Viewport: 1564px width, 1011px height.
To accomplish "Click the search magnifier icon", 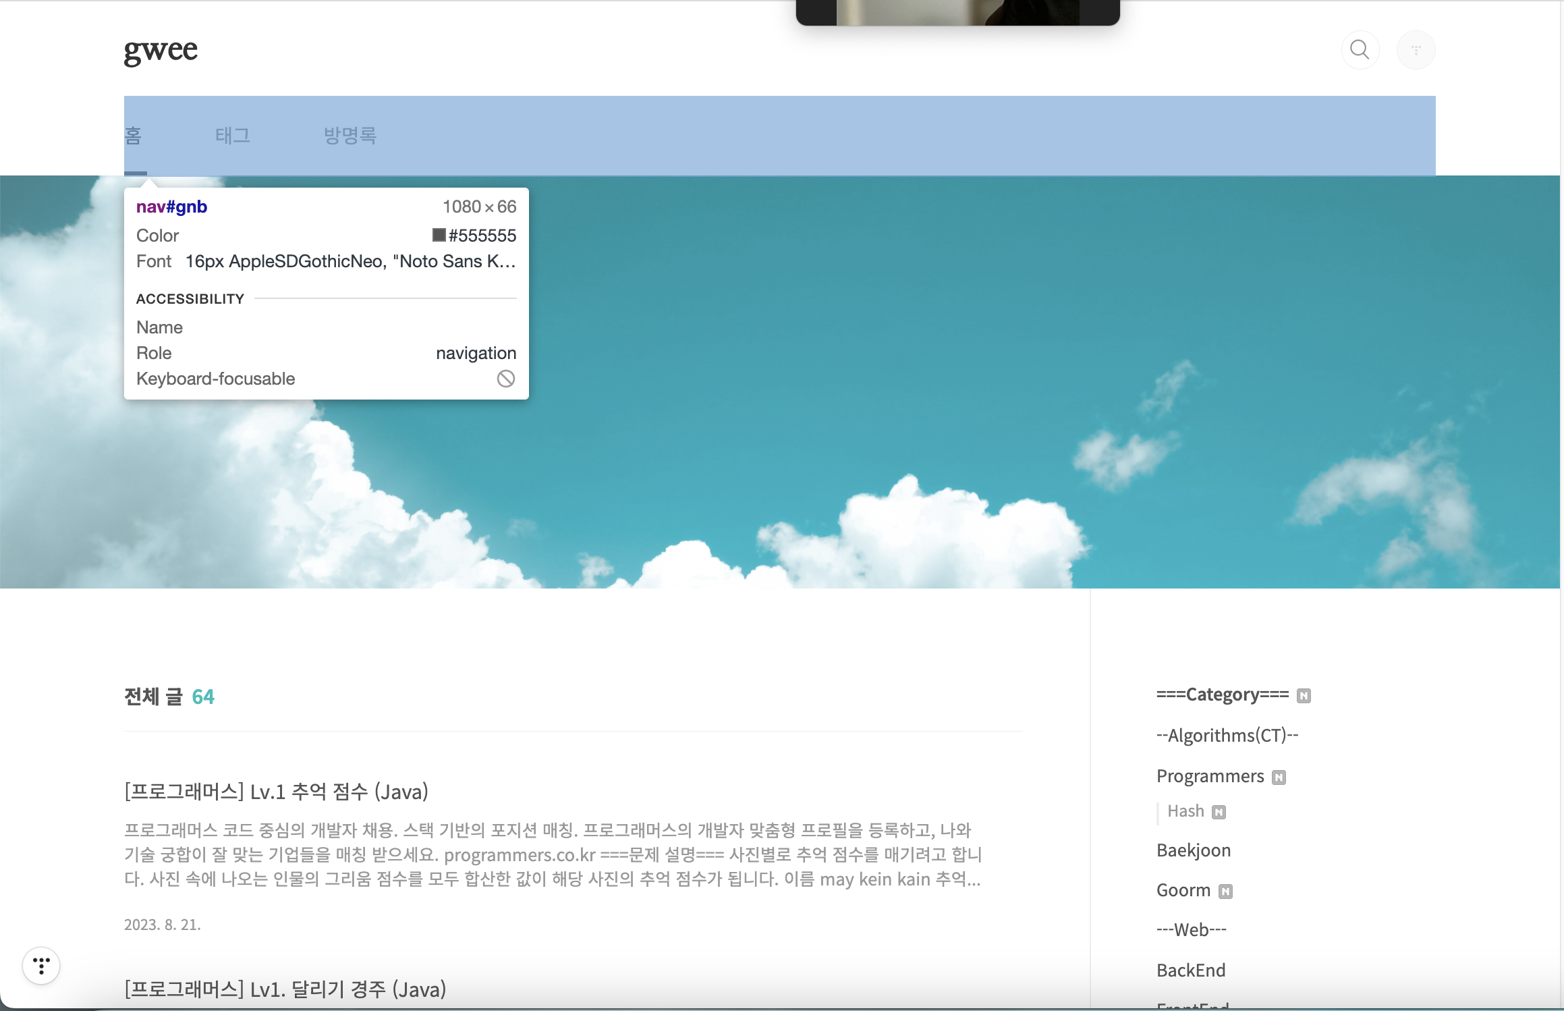I will coord(1360,50).
